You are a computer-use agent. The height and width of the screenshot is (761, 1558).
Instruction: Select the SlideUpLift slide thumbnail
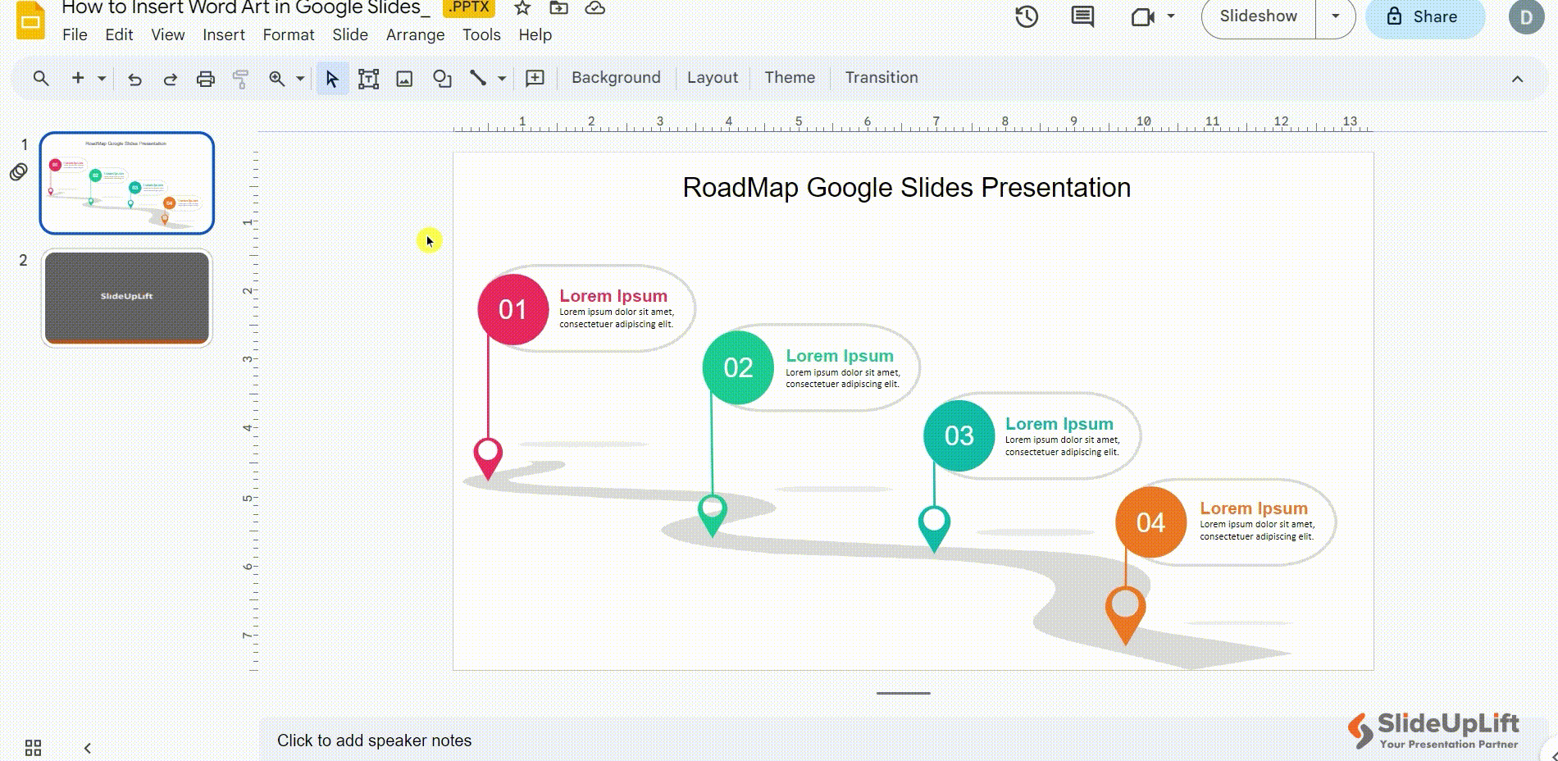click(127, 298)
